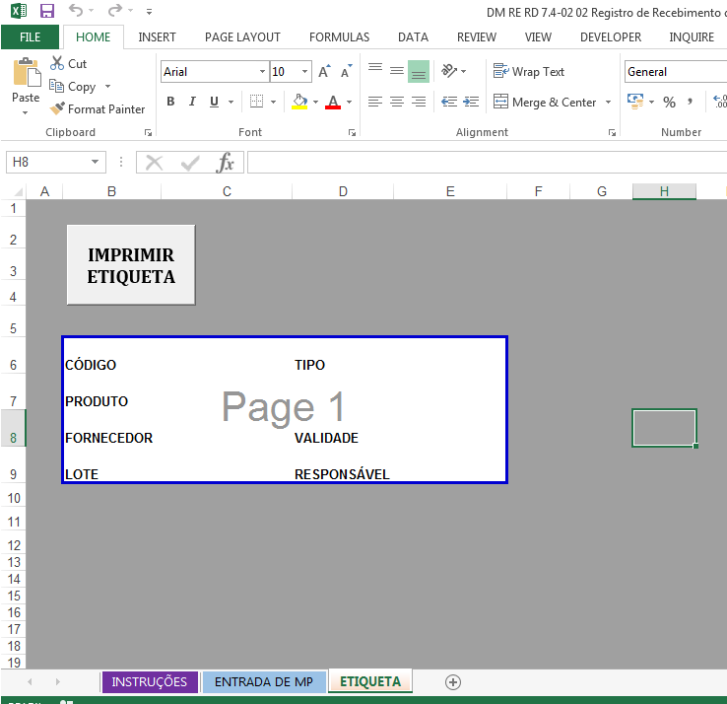Click inside the formula bar
727x704 pixels.
(487, 162)
